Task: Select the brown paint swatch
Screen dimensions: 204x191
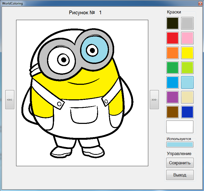Action: pos(173,112)
